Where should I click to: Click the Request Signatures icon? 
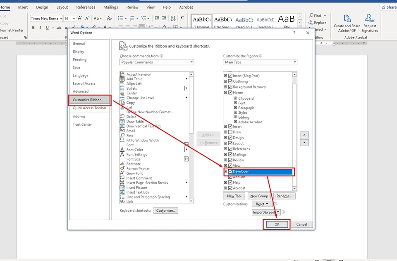point(369,19)
